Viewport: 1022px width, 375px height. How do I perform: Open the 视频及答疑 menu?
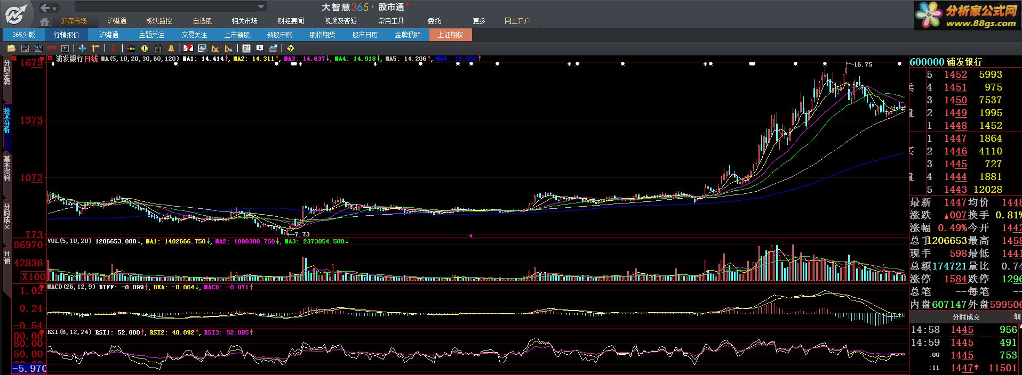coord(340,21)
